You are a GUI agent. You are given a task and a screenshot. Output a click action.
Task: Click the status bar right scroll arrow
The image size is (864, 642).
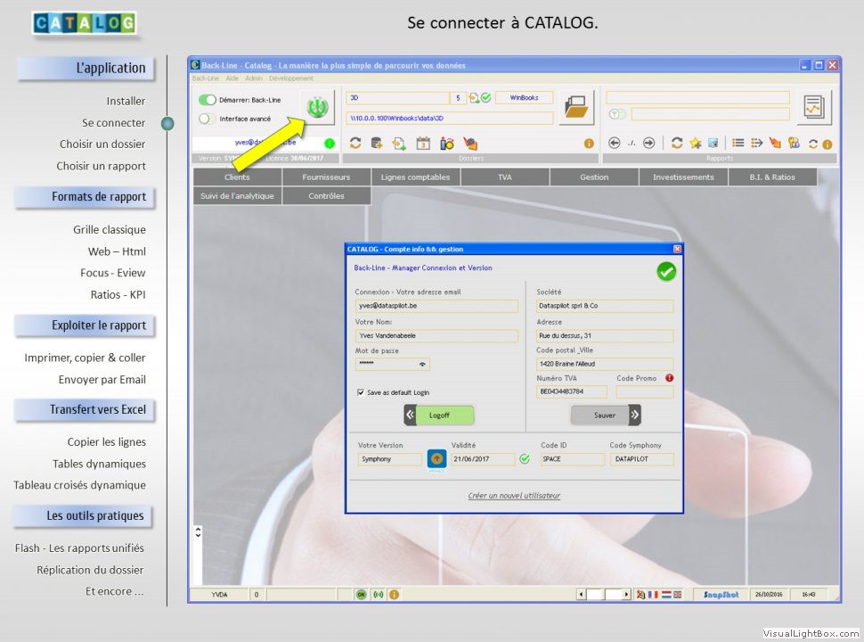pos(626,595)
